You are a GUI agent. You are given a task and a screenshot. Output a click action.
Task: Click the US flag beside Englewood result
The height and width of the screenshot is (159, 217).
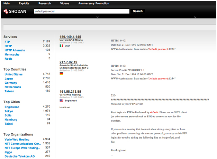[61, 100]
